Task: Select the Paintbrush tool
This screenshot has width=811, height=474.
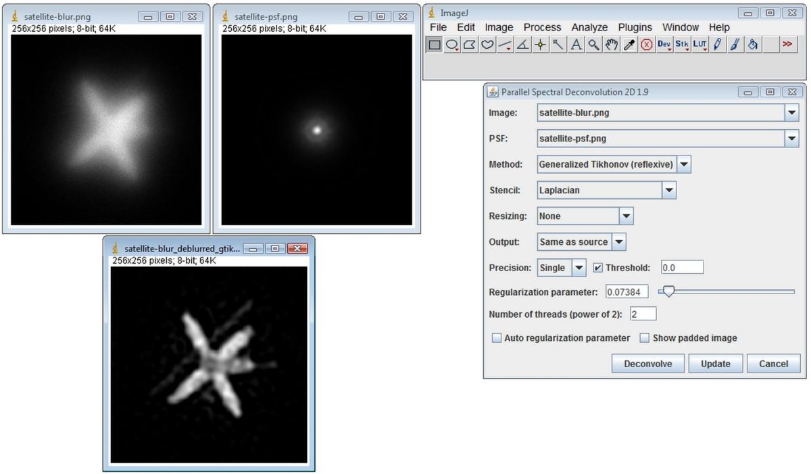Action: (x=735, y=45)
